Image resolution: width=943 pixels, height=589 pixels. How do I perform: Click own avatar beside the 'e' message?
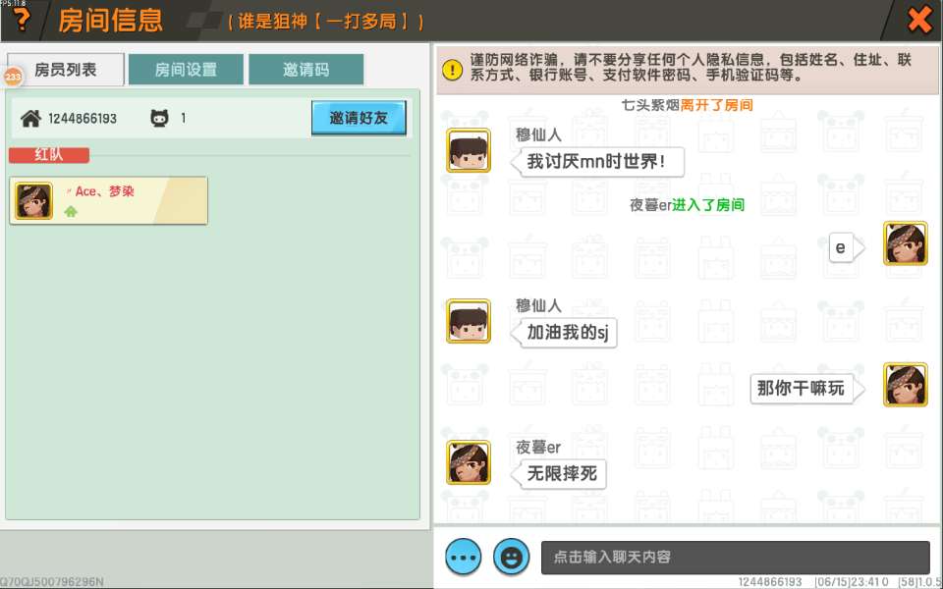[905, 243]
